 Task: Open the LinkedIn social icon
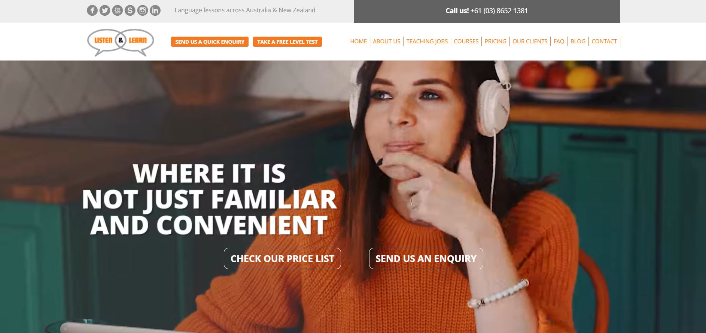point(155,10)
